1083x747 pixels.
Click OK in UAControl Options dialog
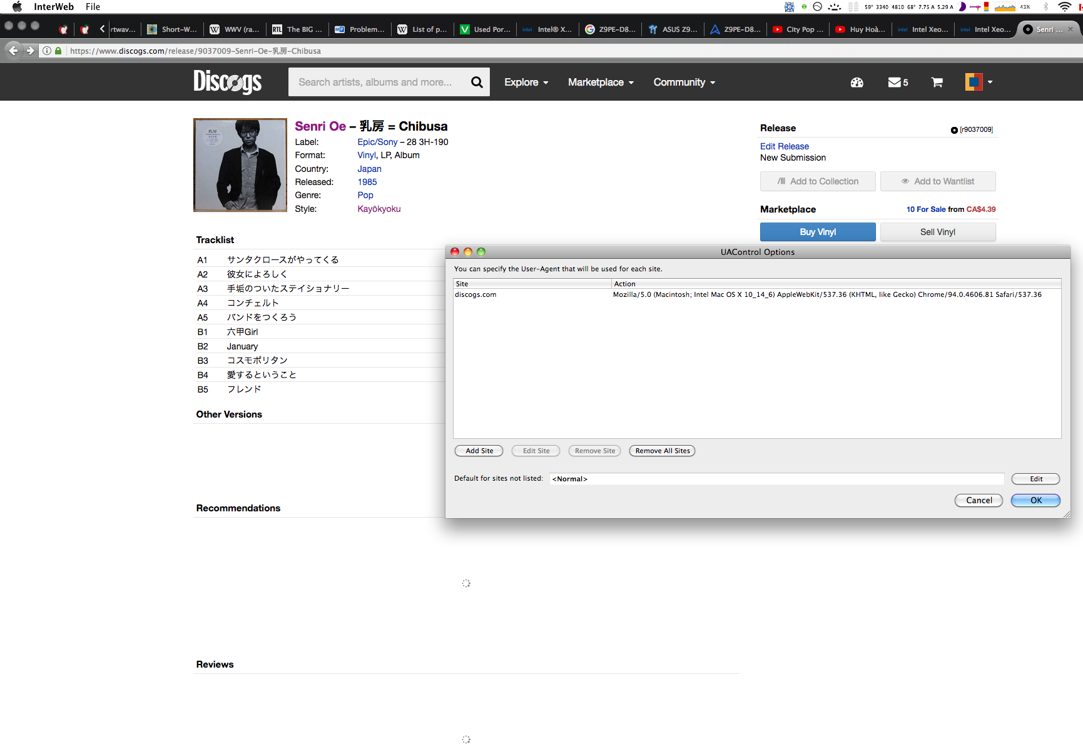coord(1035,500)
